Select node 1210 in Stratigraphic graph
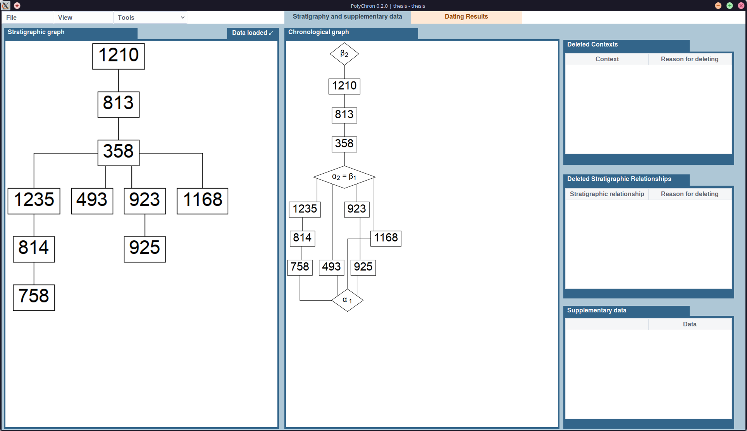The width and height of the screenshot is (747, 431). (119, 56)
